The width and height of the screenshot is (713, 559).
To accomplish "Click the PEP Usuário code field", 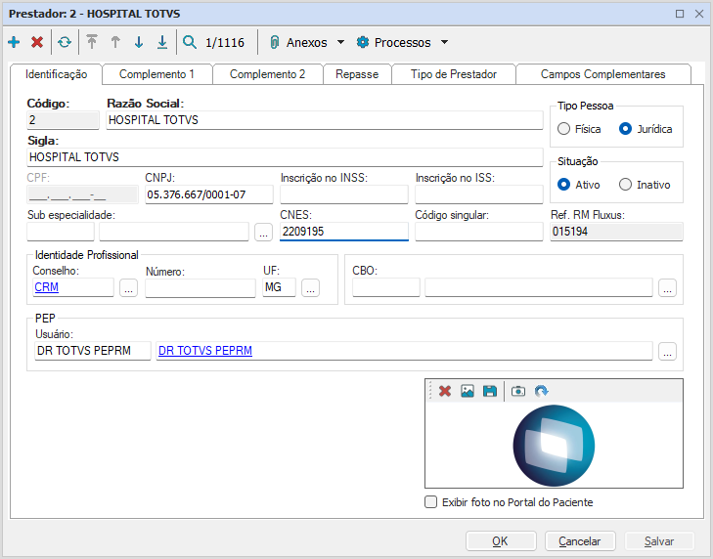I will pyautogui.click(x=93, y=351).
